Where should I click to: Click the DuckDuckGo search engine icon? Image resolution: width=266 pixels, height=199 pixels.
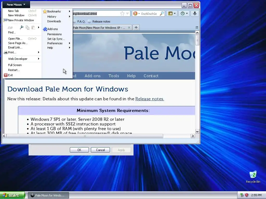tap(135, 13)
